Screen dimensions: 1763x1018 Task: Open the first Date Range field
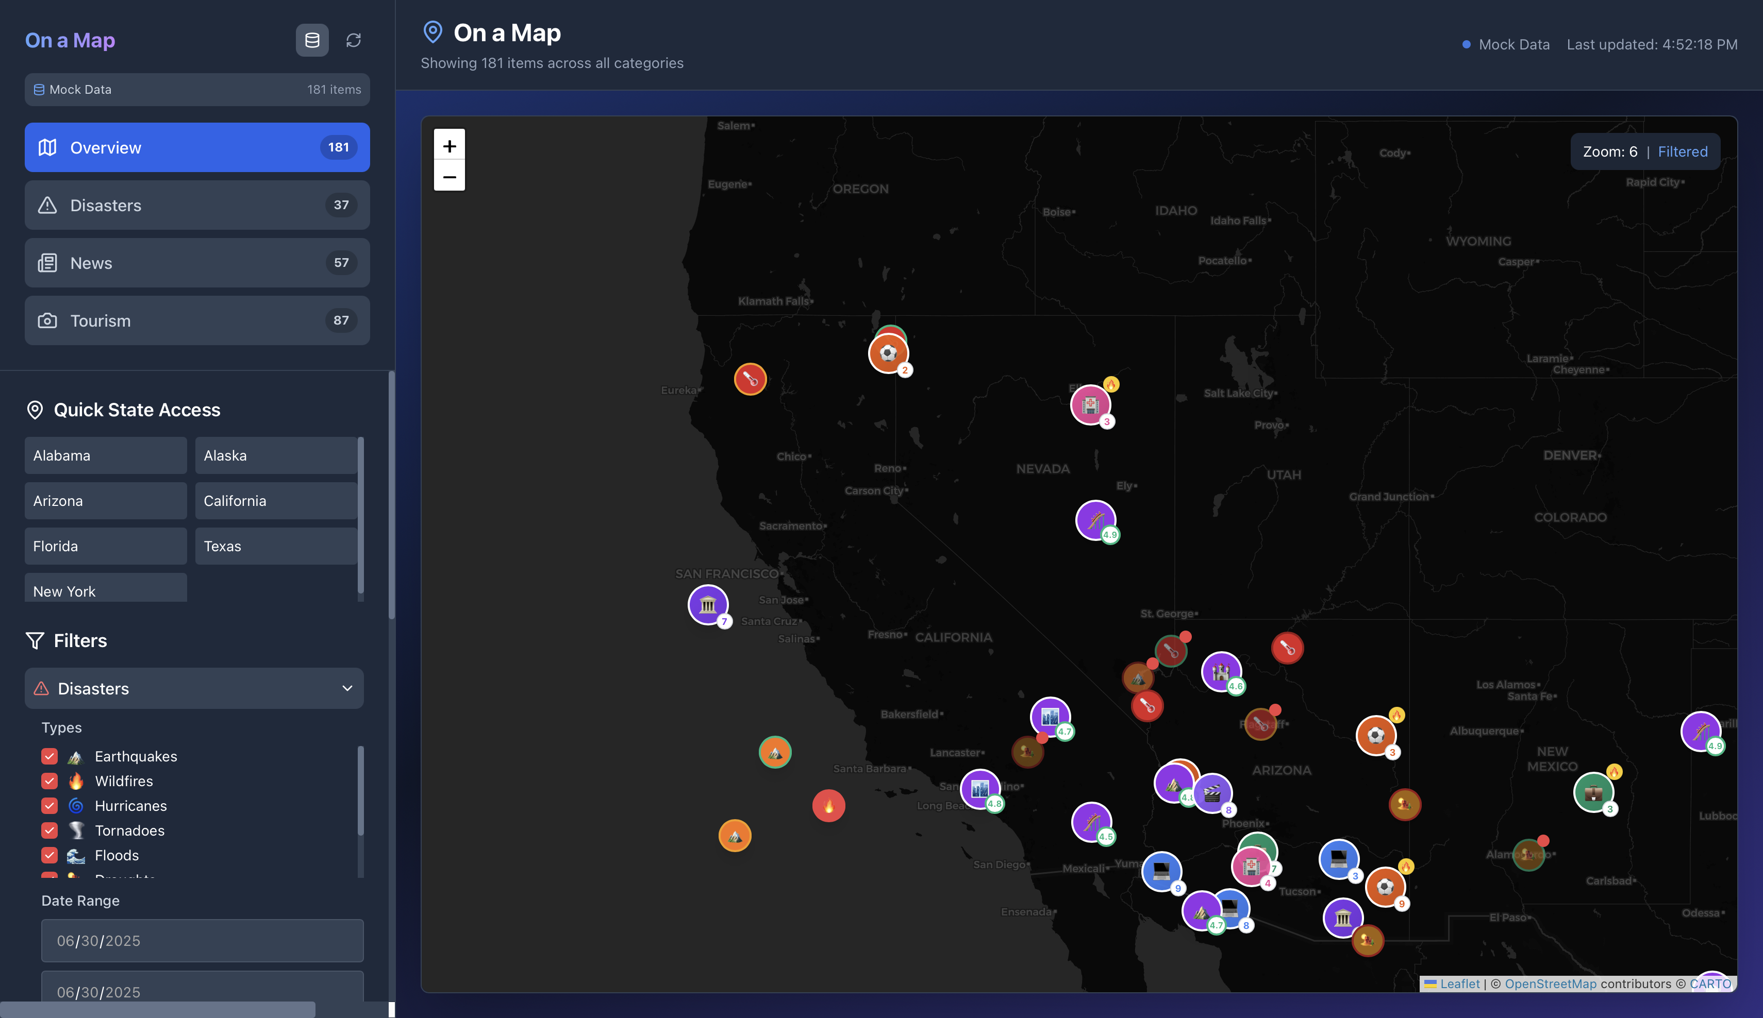click(x=202, y=940)
